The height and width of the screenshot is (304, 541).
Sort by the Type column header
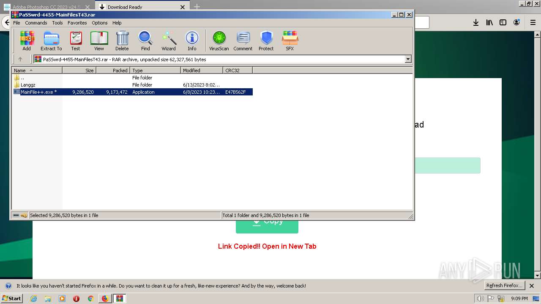[156, 71]
